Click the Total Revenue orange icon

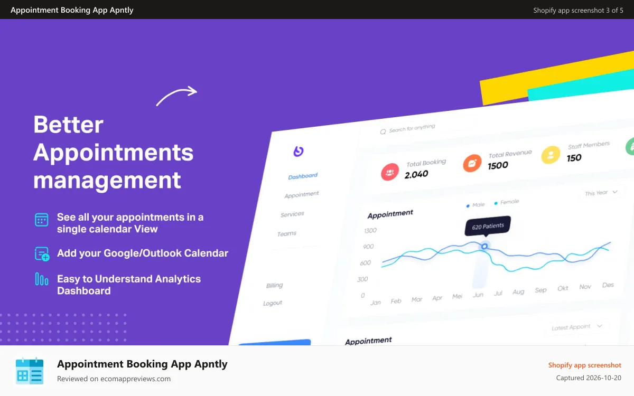click(x=472, y=163)
